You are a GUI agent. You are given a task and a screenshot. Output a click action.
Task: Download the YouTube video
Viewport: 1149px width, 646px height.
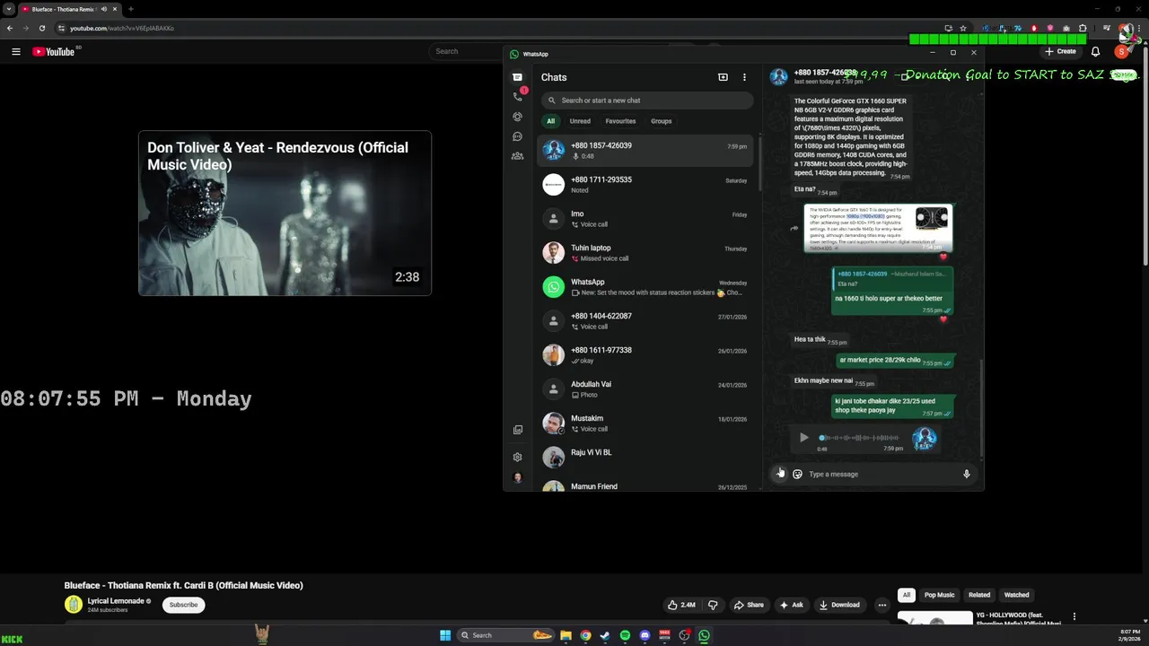coord(839,605)
